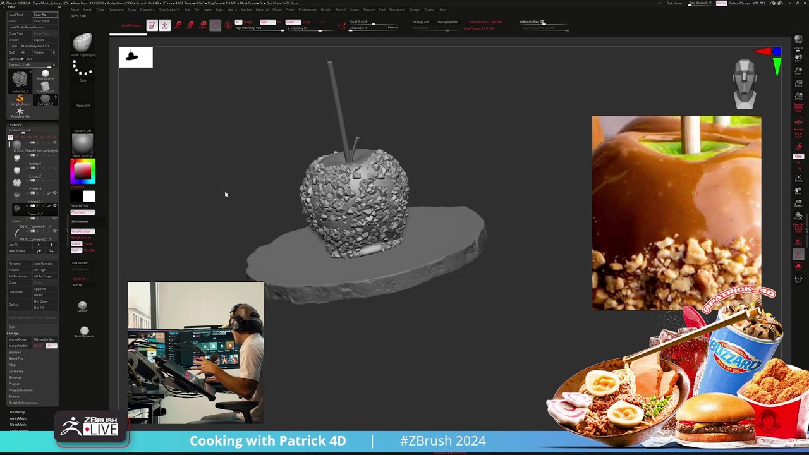The width and height of the screenshot is (809, 455).
Task: Expand the Extract section
Action: (14, 396)
